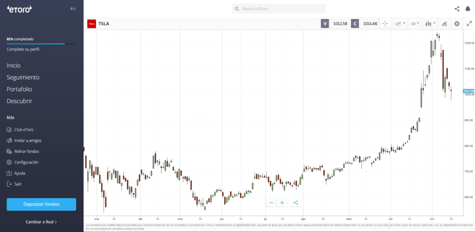
Task: Open the studies/indicators dropdown
Action: pos(400,24)
